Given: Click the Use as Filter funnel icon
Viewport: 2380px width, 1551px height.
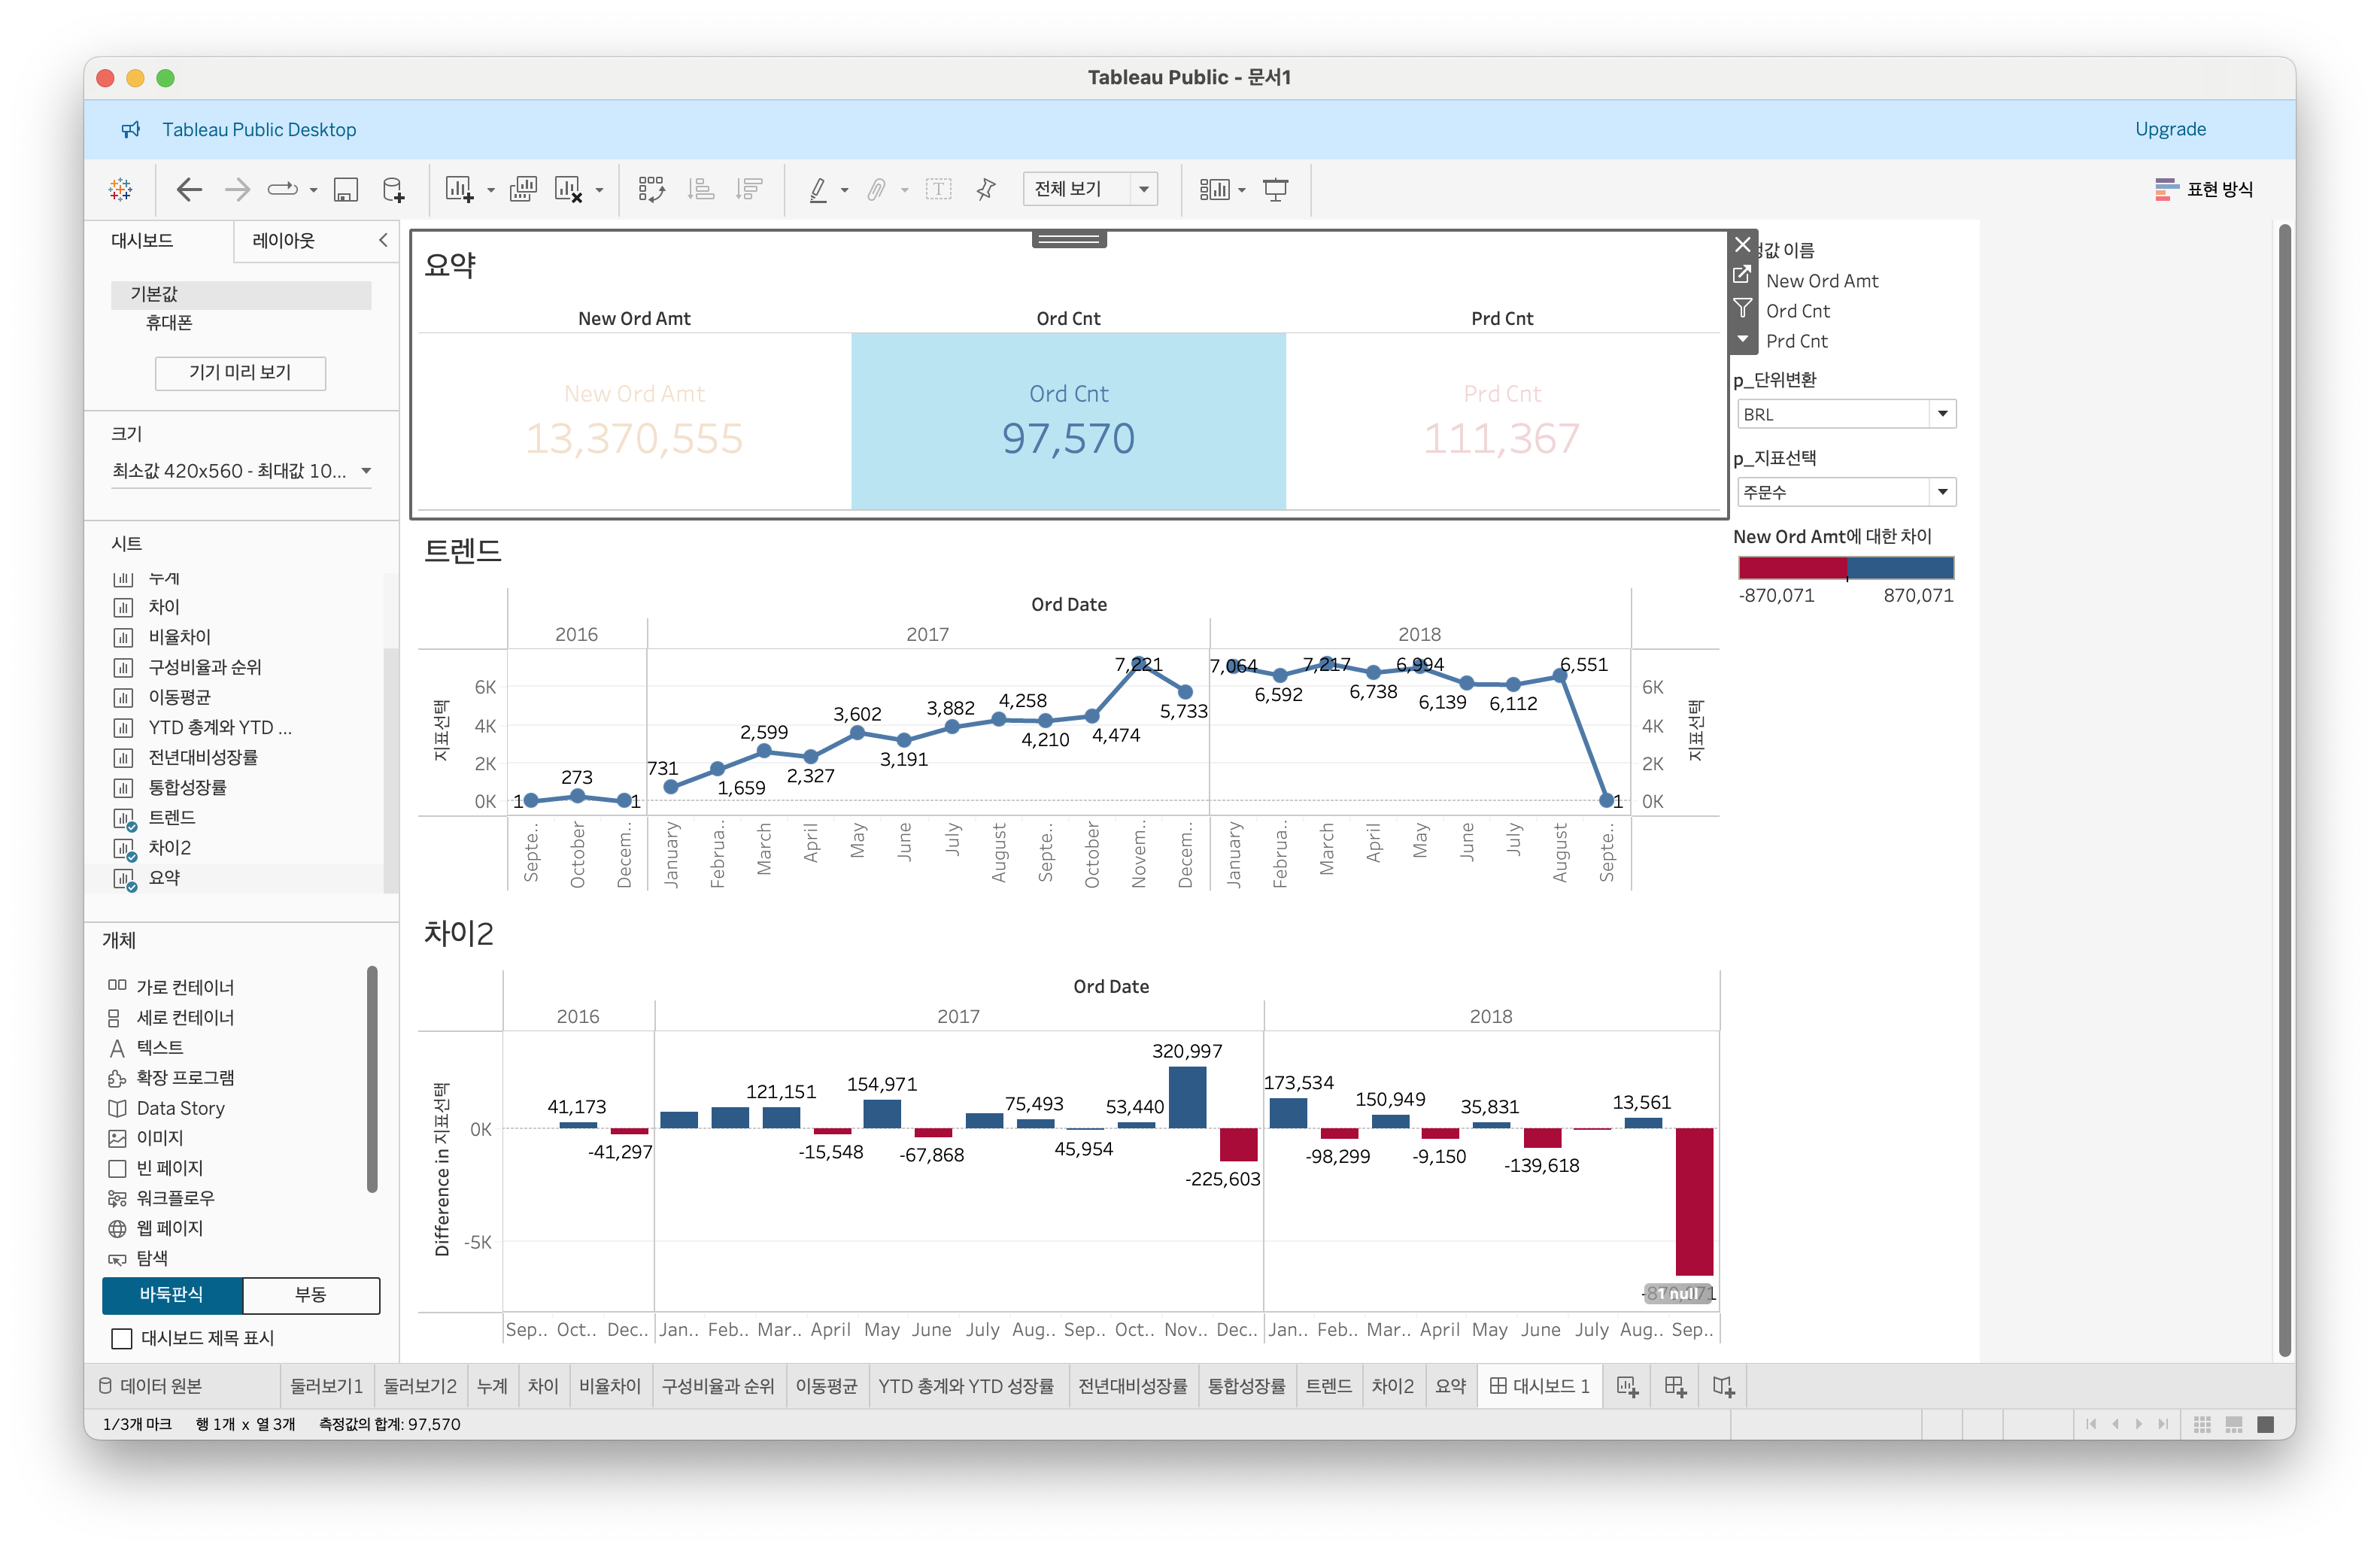Looking at the screenshot, I should [1742, 307].
